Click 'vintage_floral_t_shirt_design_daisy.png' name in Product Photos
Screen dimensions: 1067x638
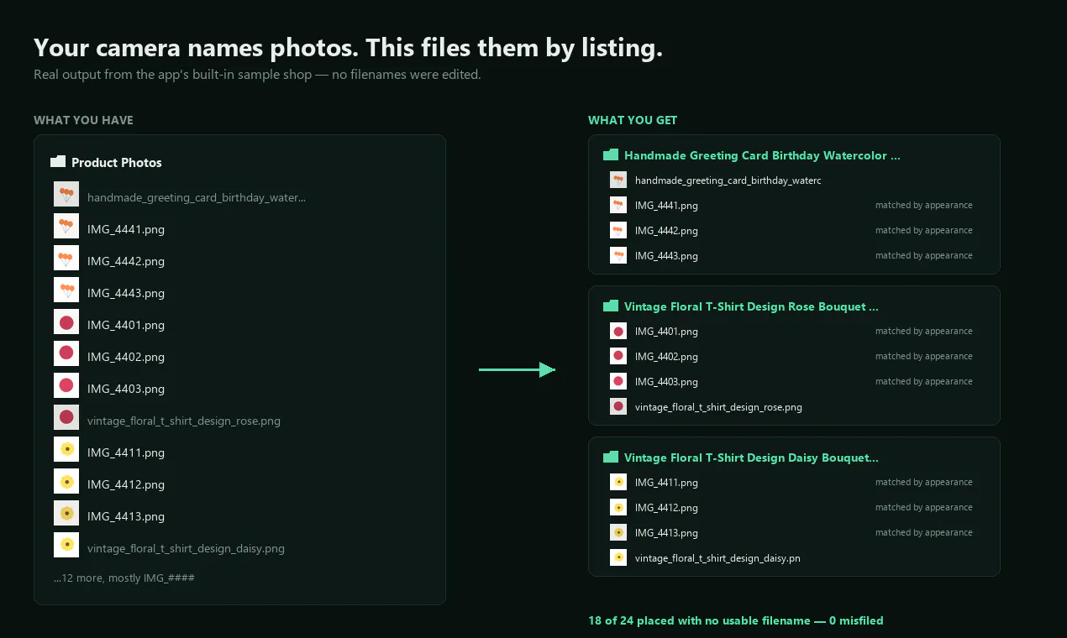[186, 548]
